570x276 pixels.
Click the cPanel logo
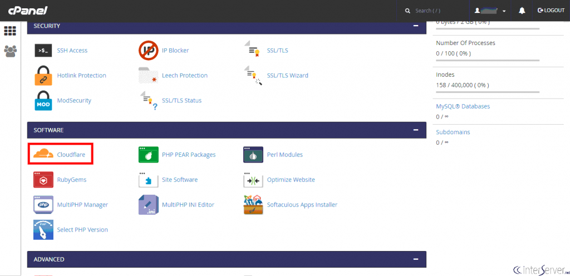coord(28,11)
